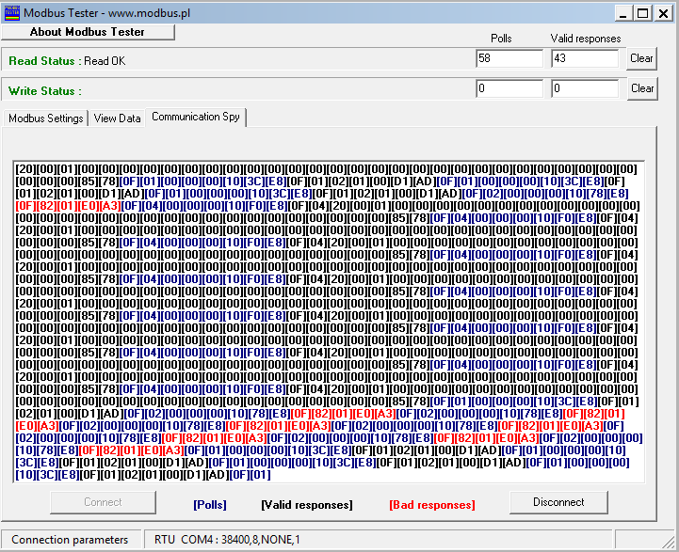
Task: Switch to the View Data tab
Action: (117, 118)
